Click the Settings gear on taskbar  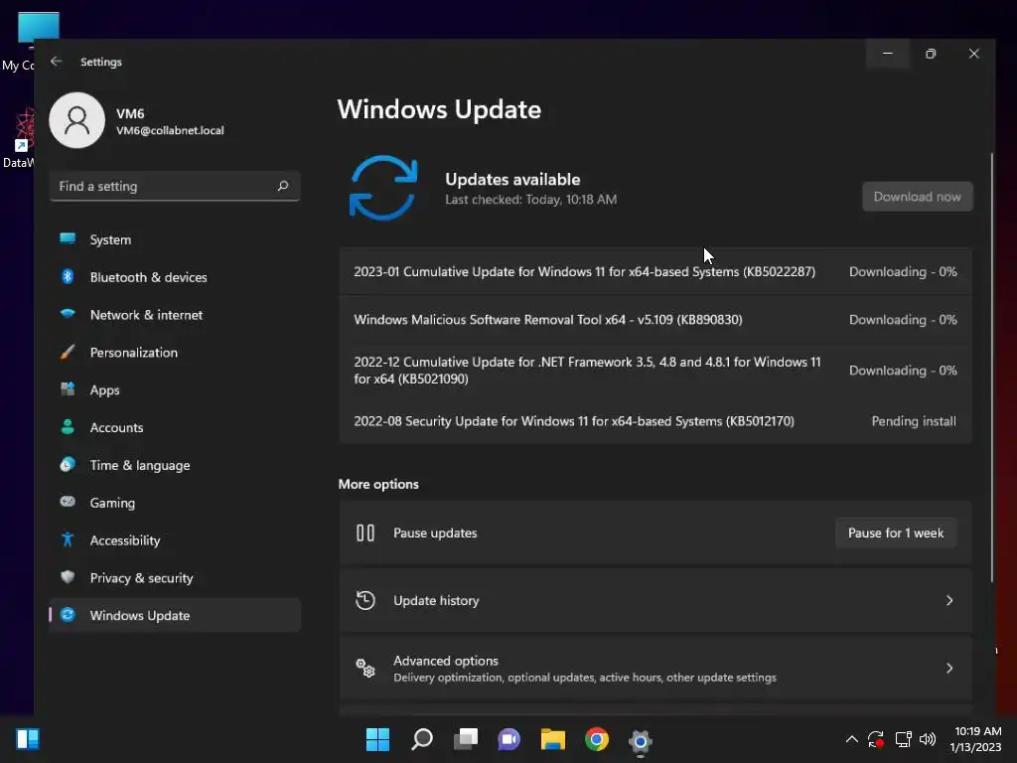point(641,740)
